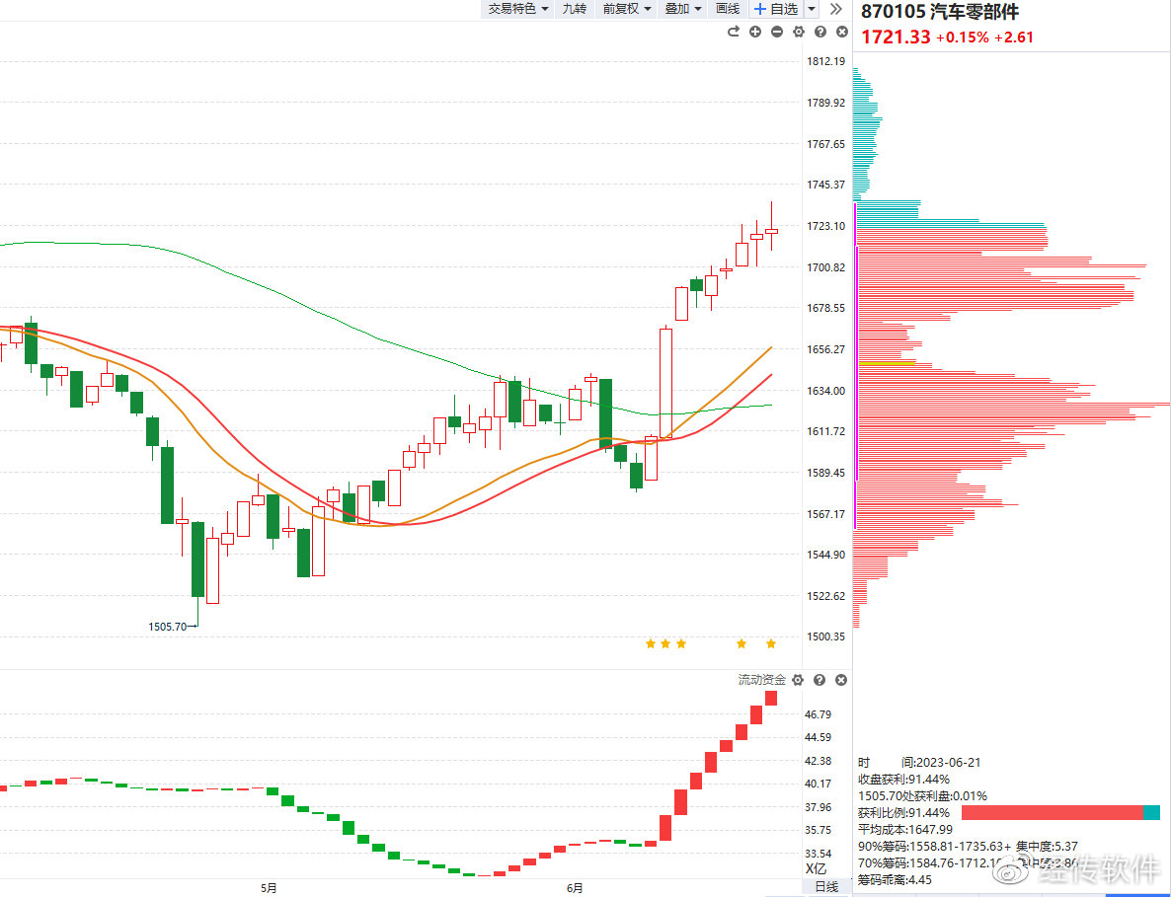This screenshot has height=897, width=1171.
Task: Open main chart indicator settings gear
Action: 799,32
